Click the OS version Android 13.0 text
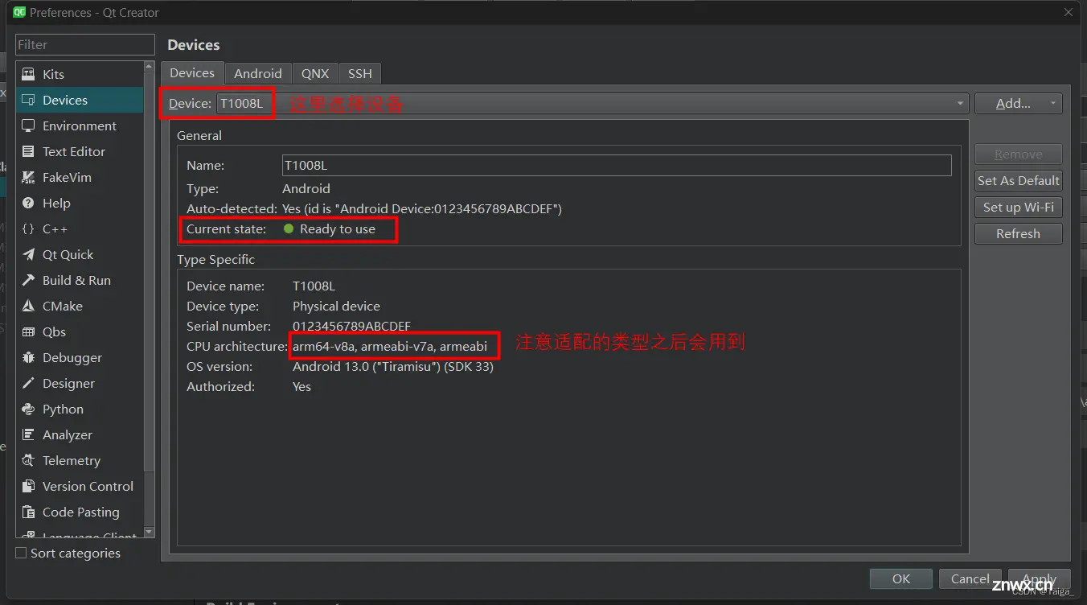Screen dimensions: 1087x605 tap(393, 367)
